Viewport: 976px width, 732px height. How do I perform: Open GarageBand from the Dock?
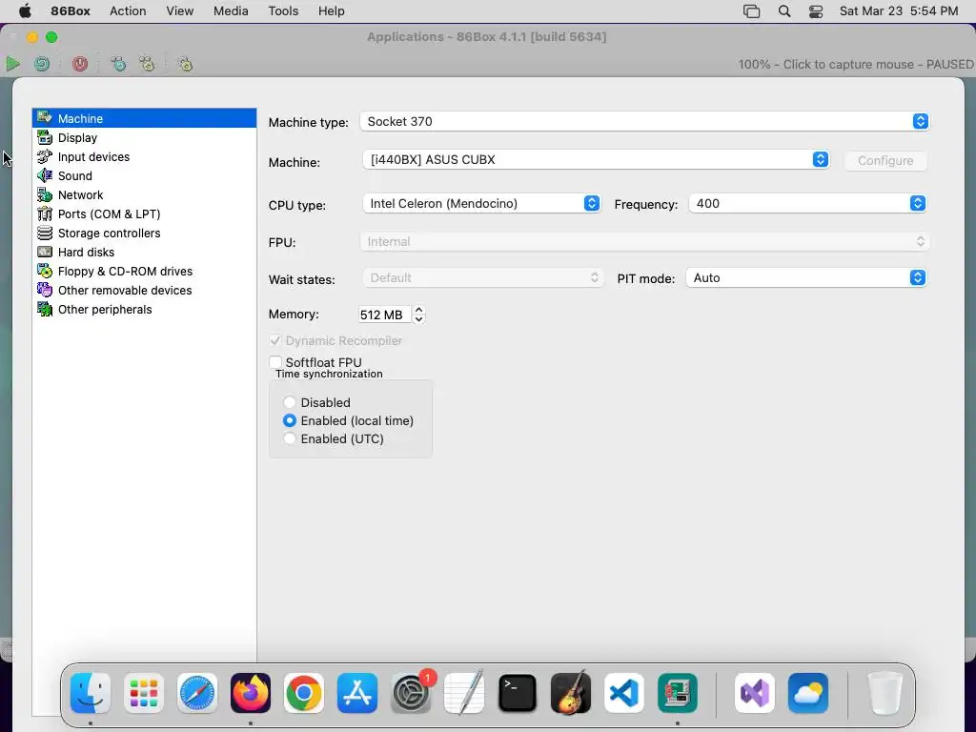point(571,693)
